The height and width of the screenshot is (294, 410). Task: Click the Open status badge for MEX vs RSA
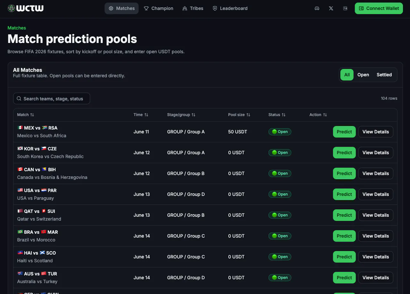[x=280, y=132]
